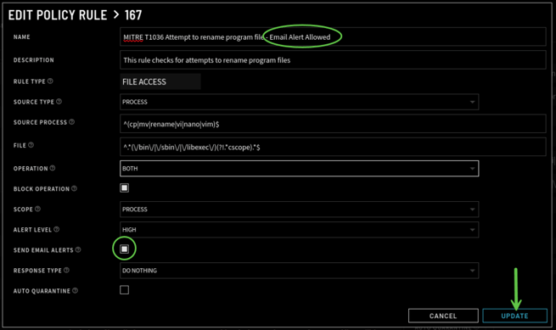
Task: Click the BLOCK OPERATION label
Action: pyautogui.click(x=42, y=189)
